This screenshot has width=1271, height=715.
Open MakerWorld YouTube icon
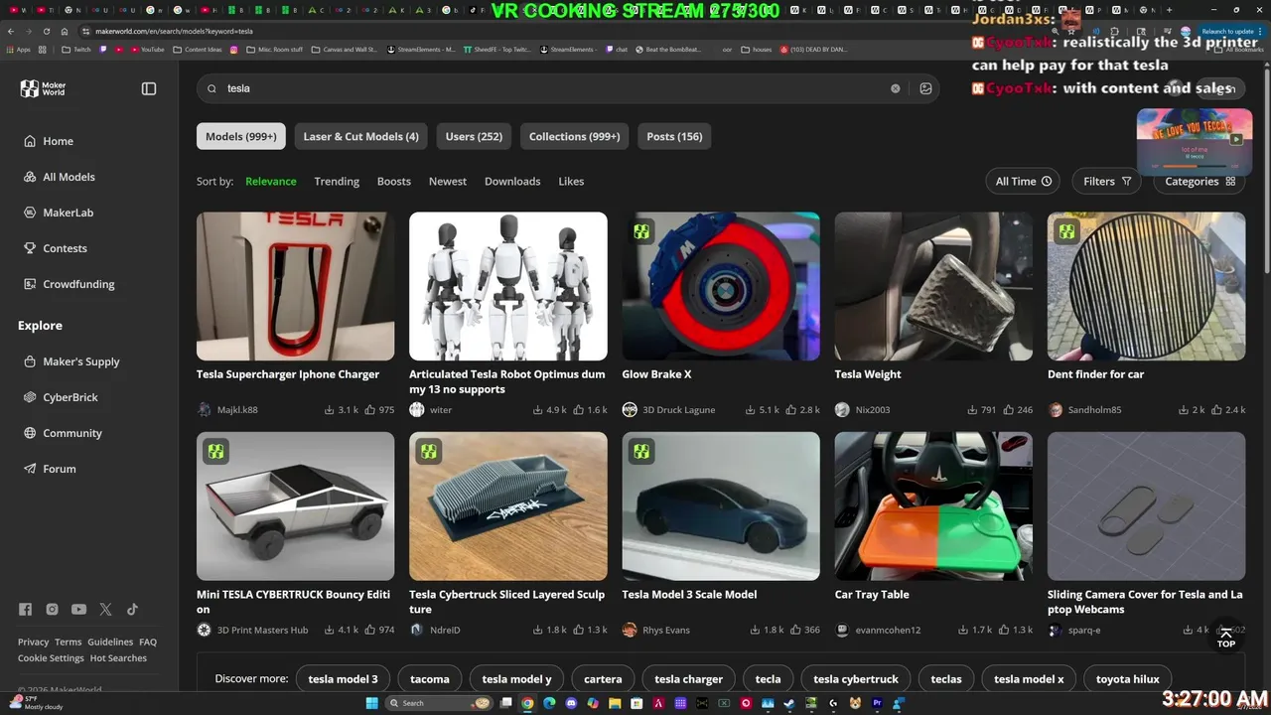[78, 610]
